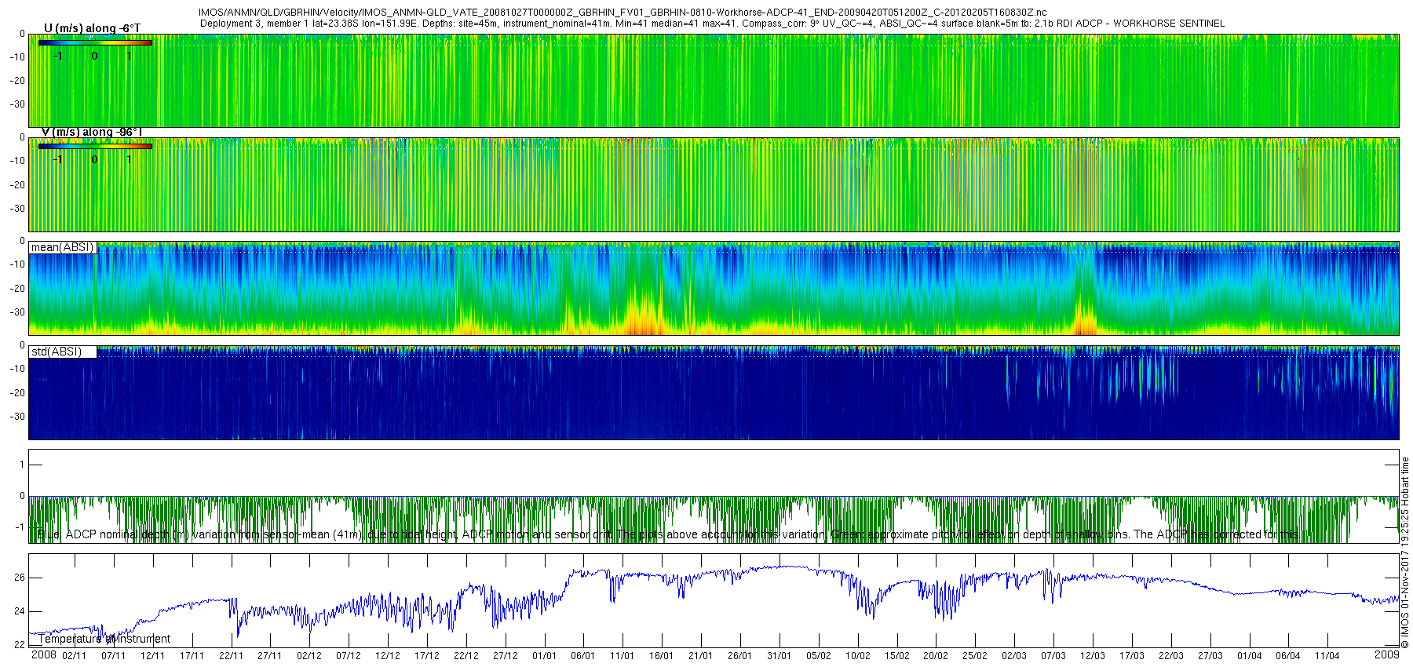Select the 22/11 date tick label

point(231,656)
